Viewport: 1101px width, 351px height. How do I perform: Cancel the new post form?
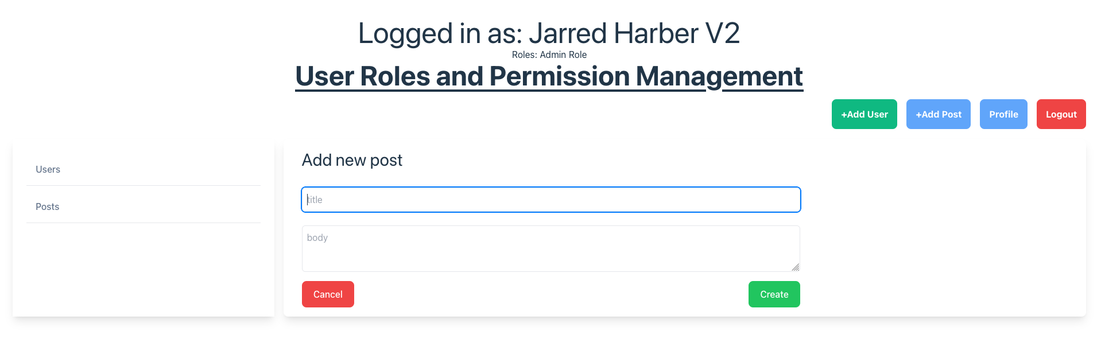[x=328, y=294]
